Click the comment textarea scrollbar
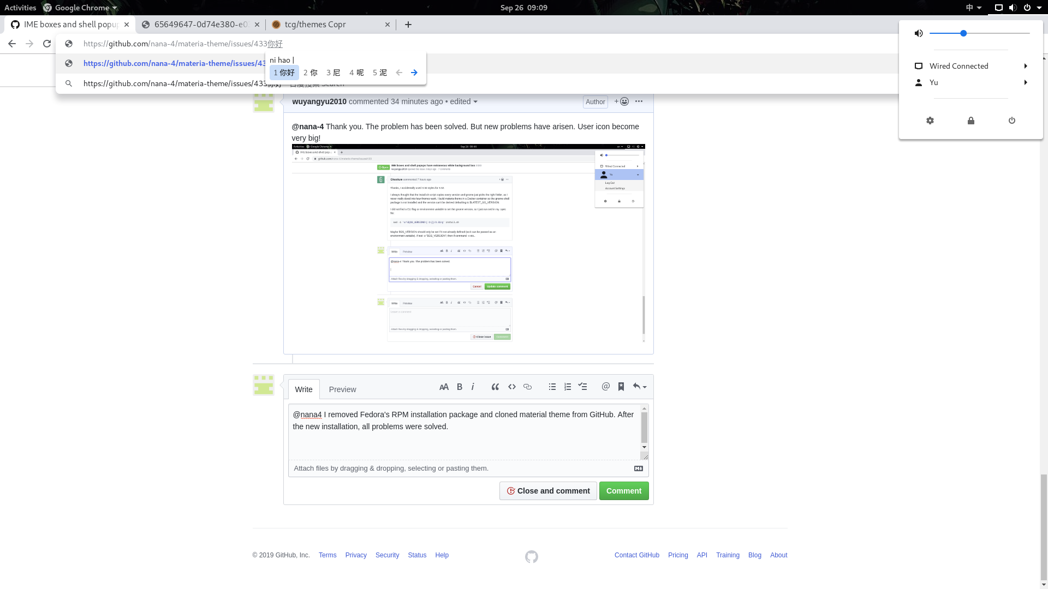Image resolution: width=1048 pixels, height=589 pixels. (644, 428)
